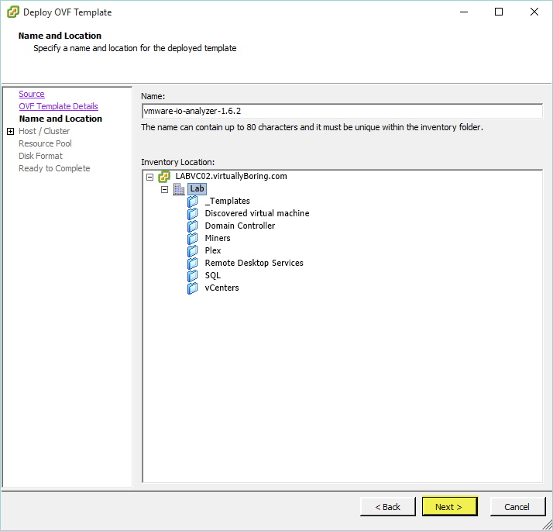Select the Lab datacenter entry

pos(197,189)
